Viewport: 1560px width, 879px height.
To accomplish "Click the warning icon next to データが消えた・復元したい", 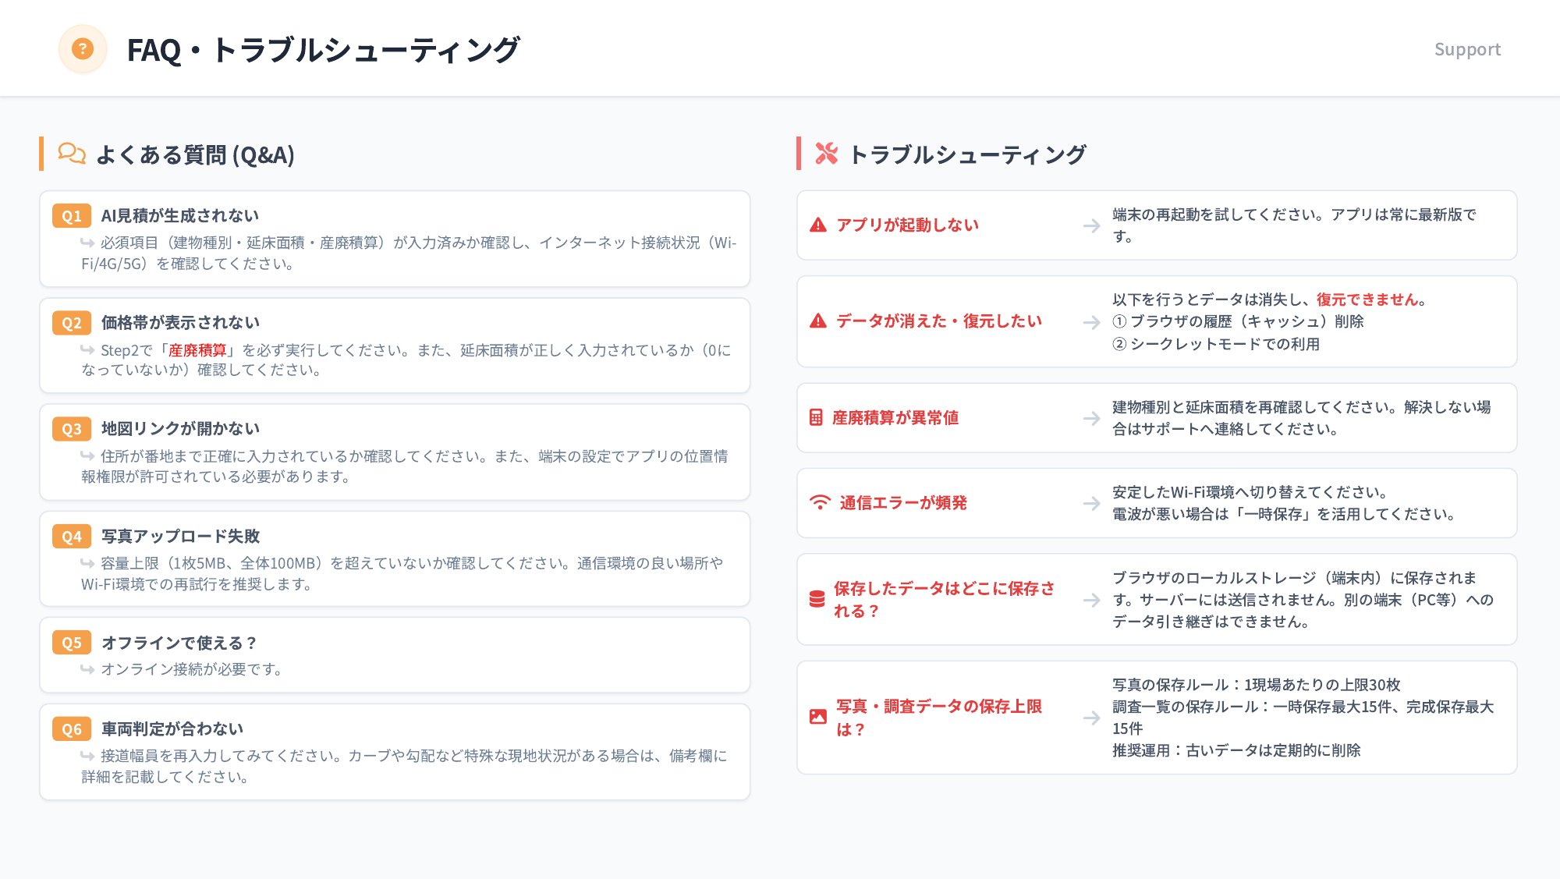I will 817,320.
